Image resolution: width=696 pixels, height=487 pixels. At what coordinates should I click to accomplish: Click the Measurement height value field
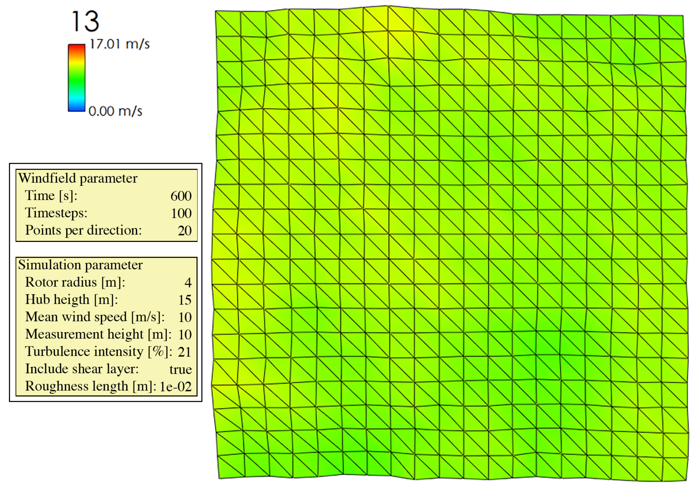pyautogui.click(x=185, y=335)
